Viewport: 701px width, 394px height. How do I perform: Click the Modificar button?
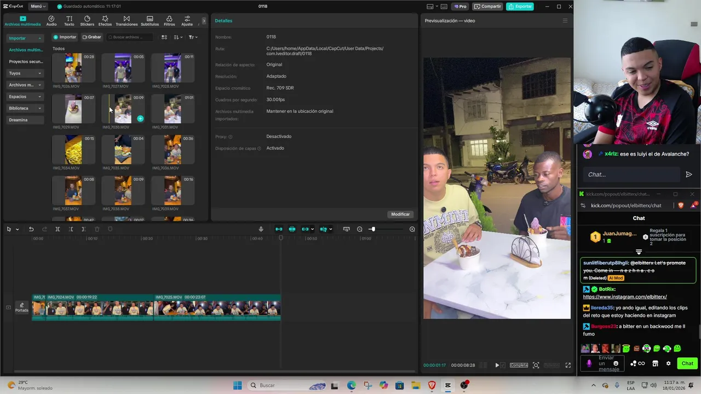[400, 214]
